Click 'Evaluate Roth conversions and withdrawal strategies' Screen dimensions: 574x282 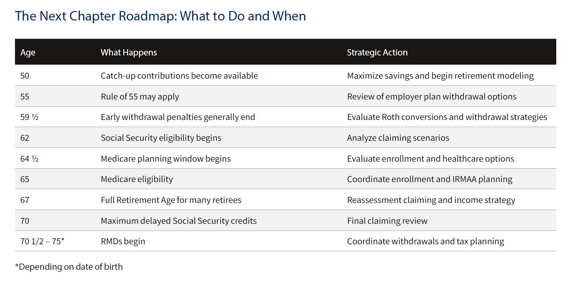pyautogui.click(x=447, y=117)
